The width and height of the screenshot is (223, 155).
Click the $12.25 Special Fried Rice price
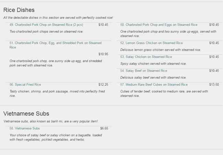[x=103, y=84]
